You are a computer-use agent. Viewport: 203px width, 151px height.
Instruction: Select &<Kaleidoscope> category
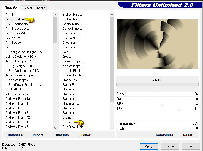17,80
